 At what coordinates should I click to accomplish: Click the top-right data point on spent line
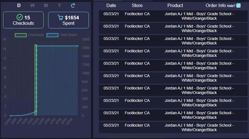78,46
